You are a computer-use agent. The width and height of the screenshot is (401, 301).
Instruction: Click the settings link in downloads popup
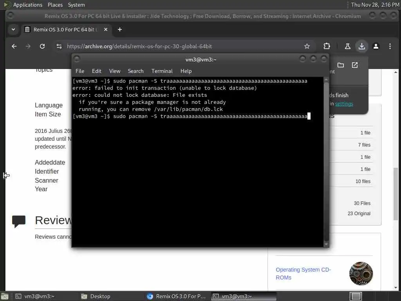point(344,103)
